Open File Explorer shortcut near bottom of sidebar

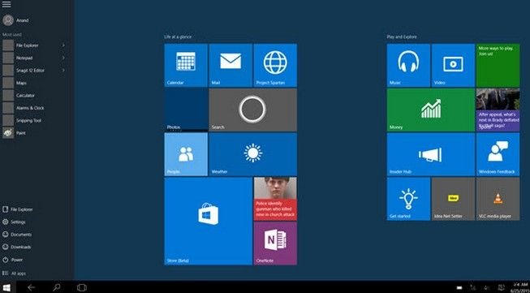coord(18,209)
